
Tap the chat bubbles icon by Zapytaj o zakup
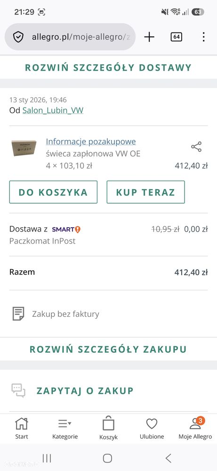tap(18, 391)
